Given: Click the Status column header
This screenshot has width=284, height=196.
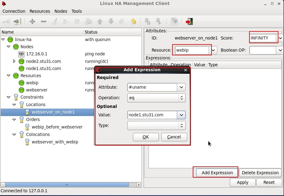Looking at the screenshot, I should (x=112, y=32).
